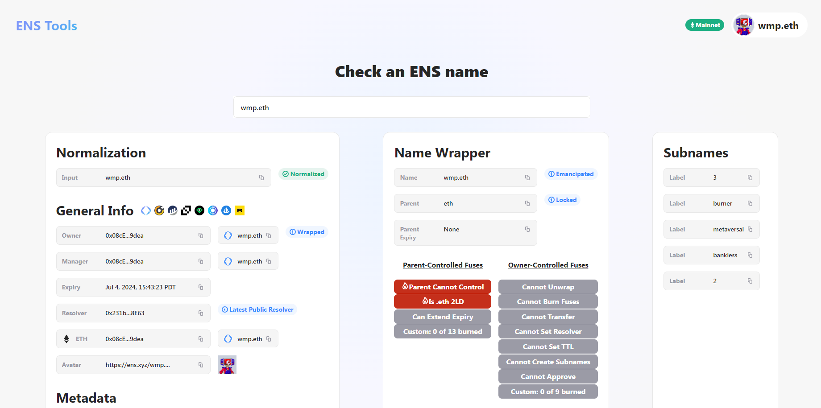Copy the Owner address using its copy icon
Screen dimensions: 821x408
click(200, 235)
